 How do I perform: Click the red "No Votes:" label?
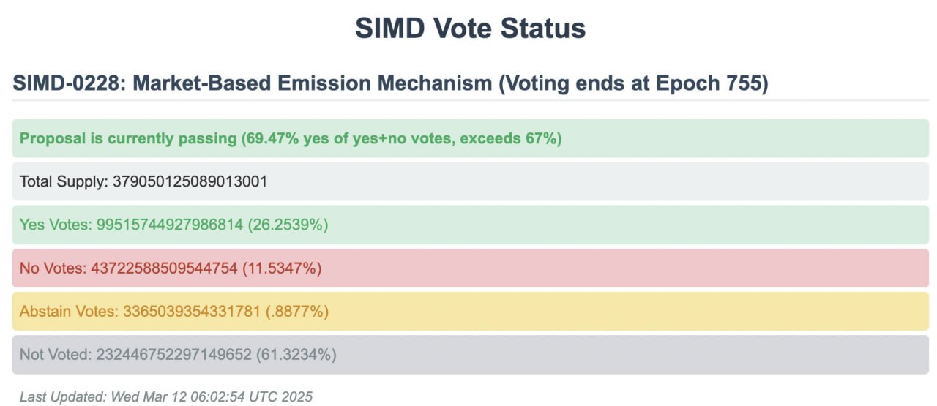point(53,268)
